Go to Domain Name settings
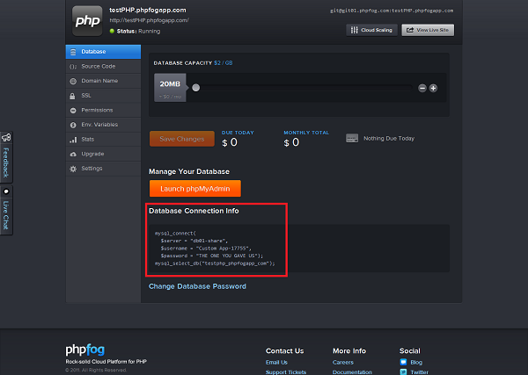This screenshot has width=528, height=375. pos(103,81)
